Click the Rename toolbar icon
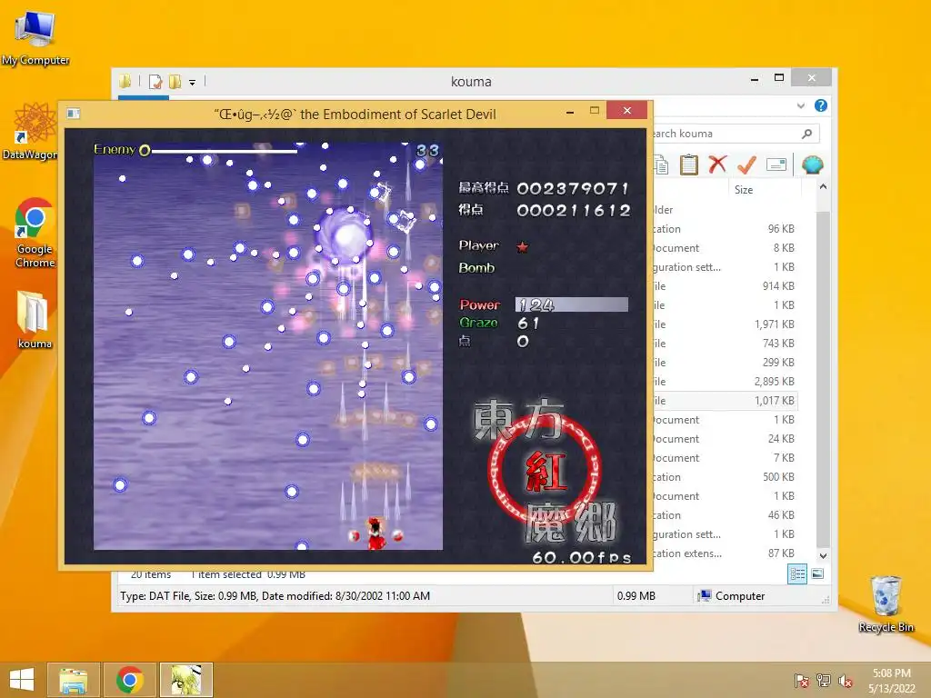The image size is (931, 698). [x=776, y=165]
